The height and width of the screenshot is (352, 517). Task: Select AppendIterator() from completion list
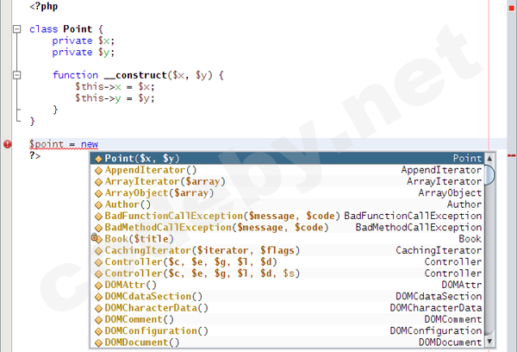pyautogui.click(x=287, y=170)
